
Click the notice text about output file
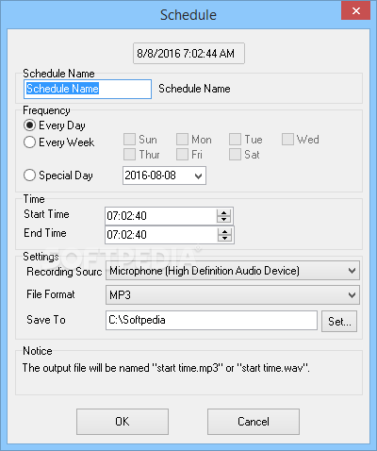tap(166, 368)
